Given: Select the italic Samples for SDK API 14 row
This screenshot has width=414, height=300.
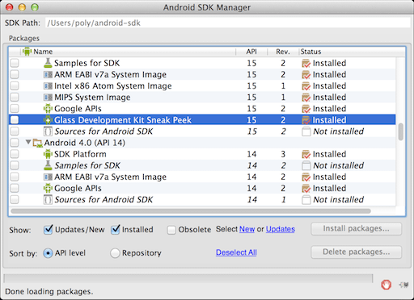Looking at the screenshot, I should tap(202, 165).
